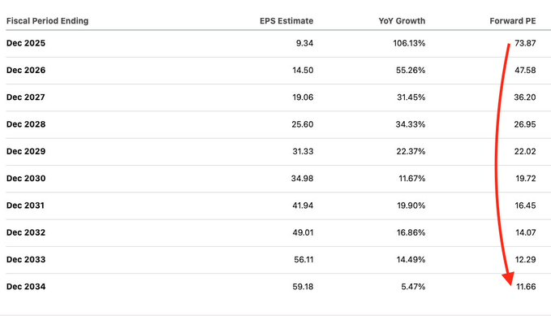Select the Dec 2025 row label

26,43
